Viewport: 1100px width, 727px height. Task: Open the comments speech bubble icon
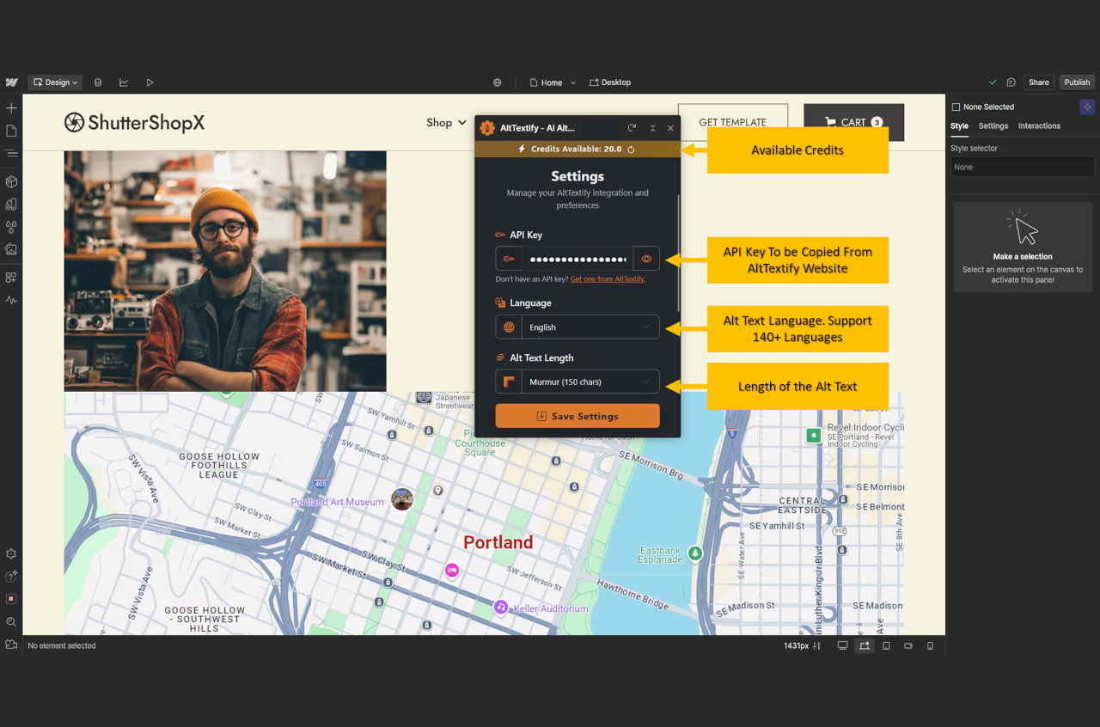(1011, 82)
